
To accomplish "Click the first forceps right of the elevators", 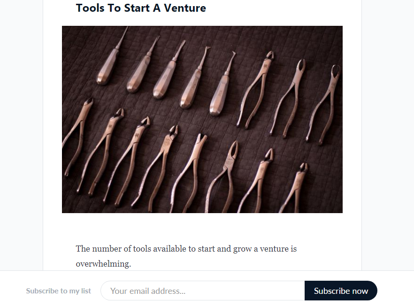I will (253, 94).
